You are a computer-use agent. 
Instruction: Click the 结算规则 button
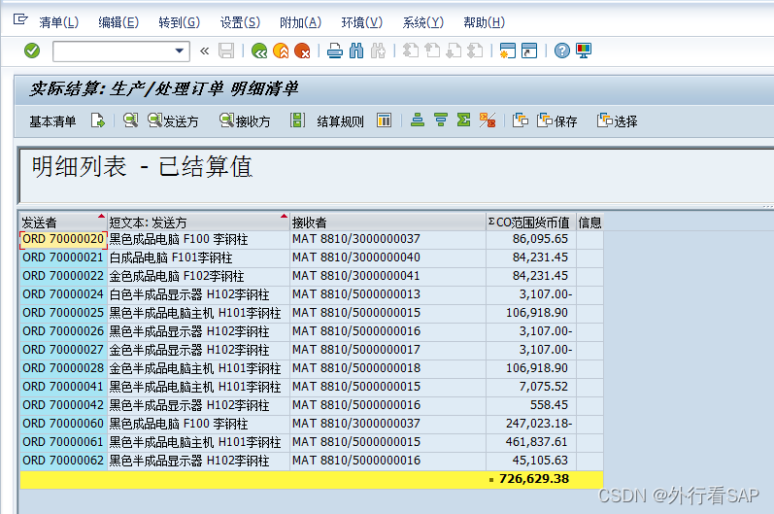click(x=341, y=121)
